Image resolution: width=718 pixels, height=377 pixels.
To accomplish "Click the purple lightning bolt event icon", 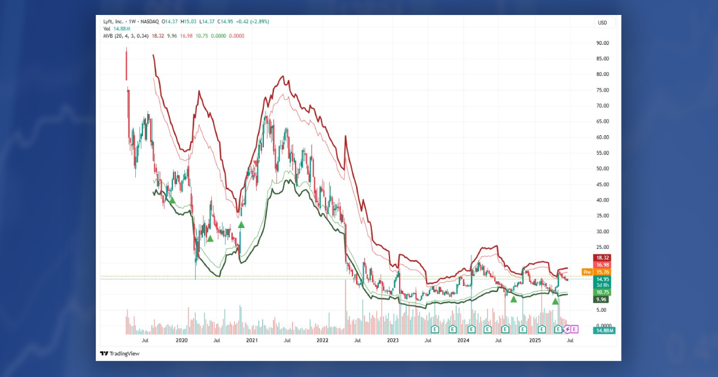I will (567, 329).
